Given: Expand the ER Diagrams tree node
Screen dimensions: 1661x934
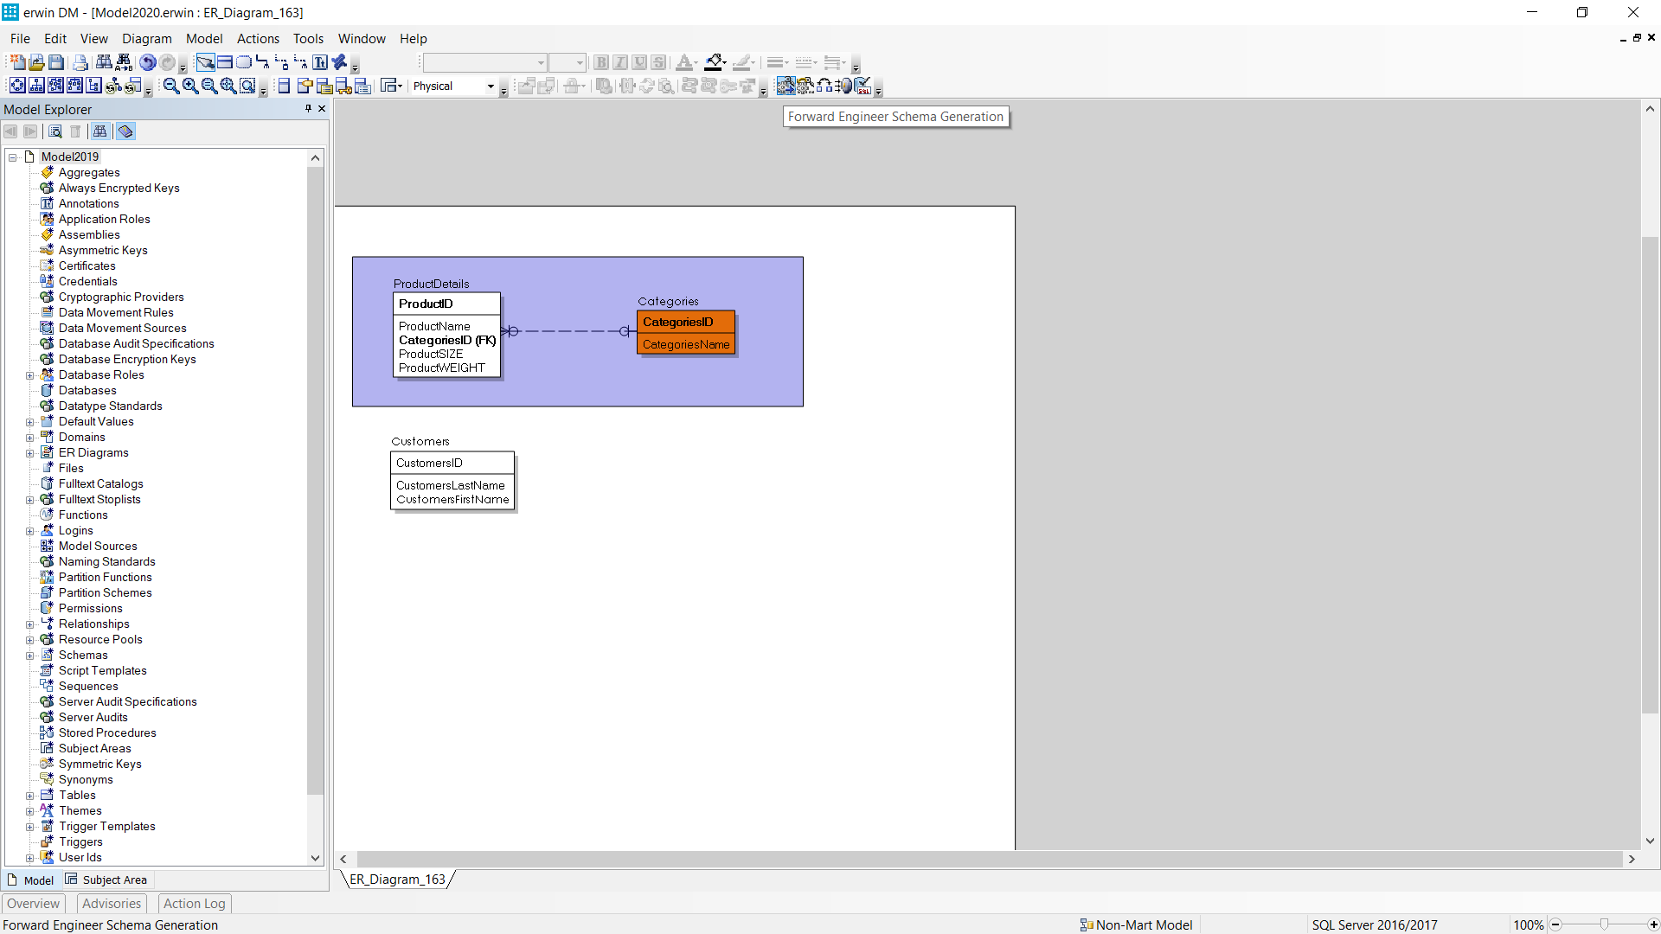Looking at the screenshot, I should tap(30, 453).
